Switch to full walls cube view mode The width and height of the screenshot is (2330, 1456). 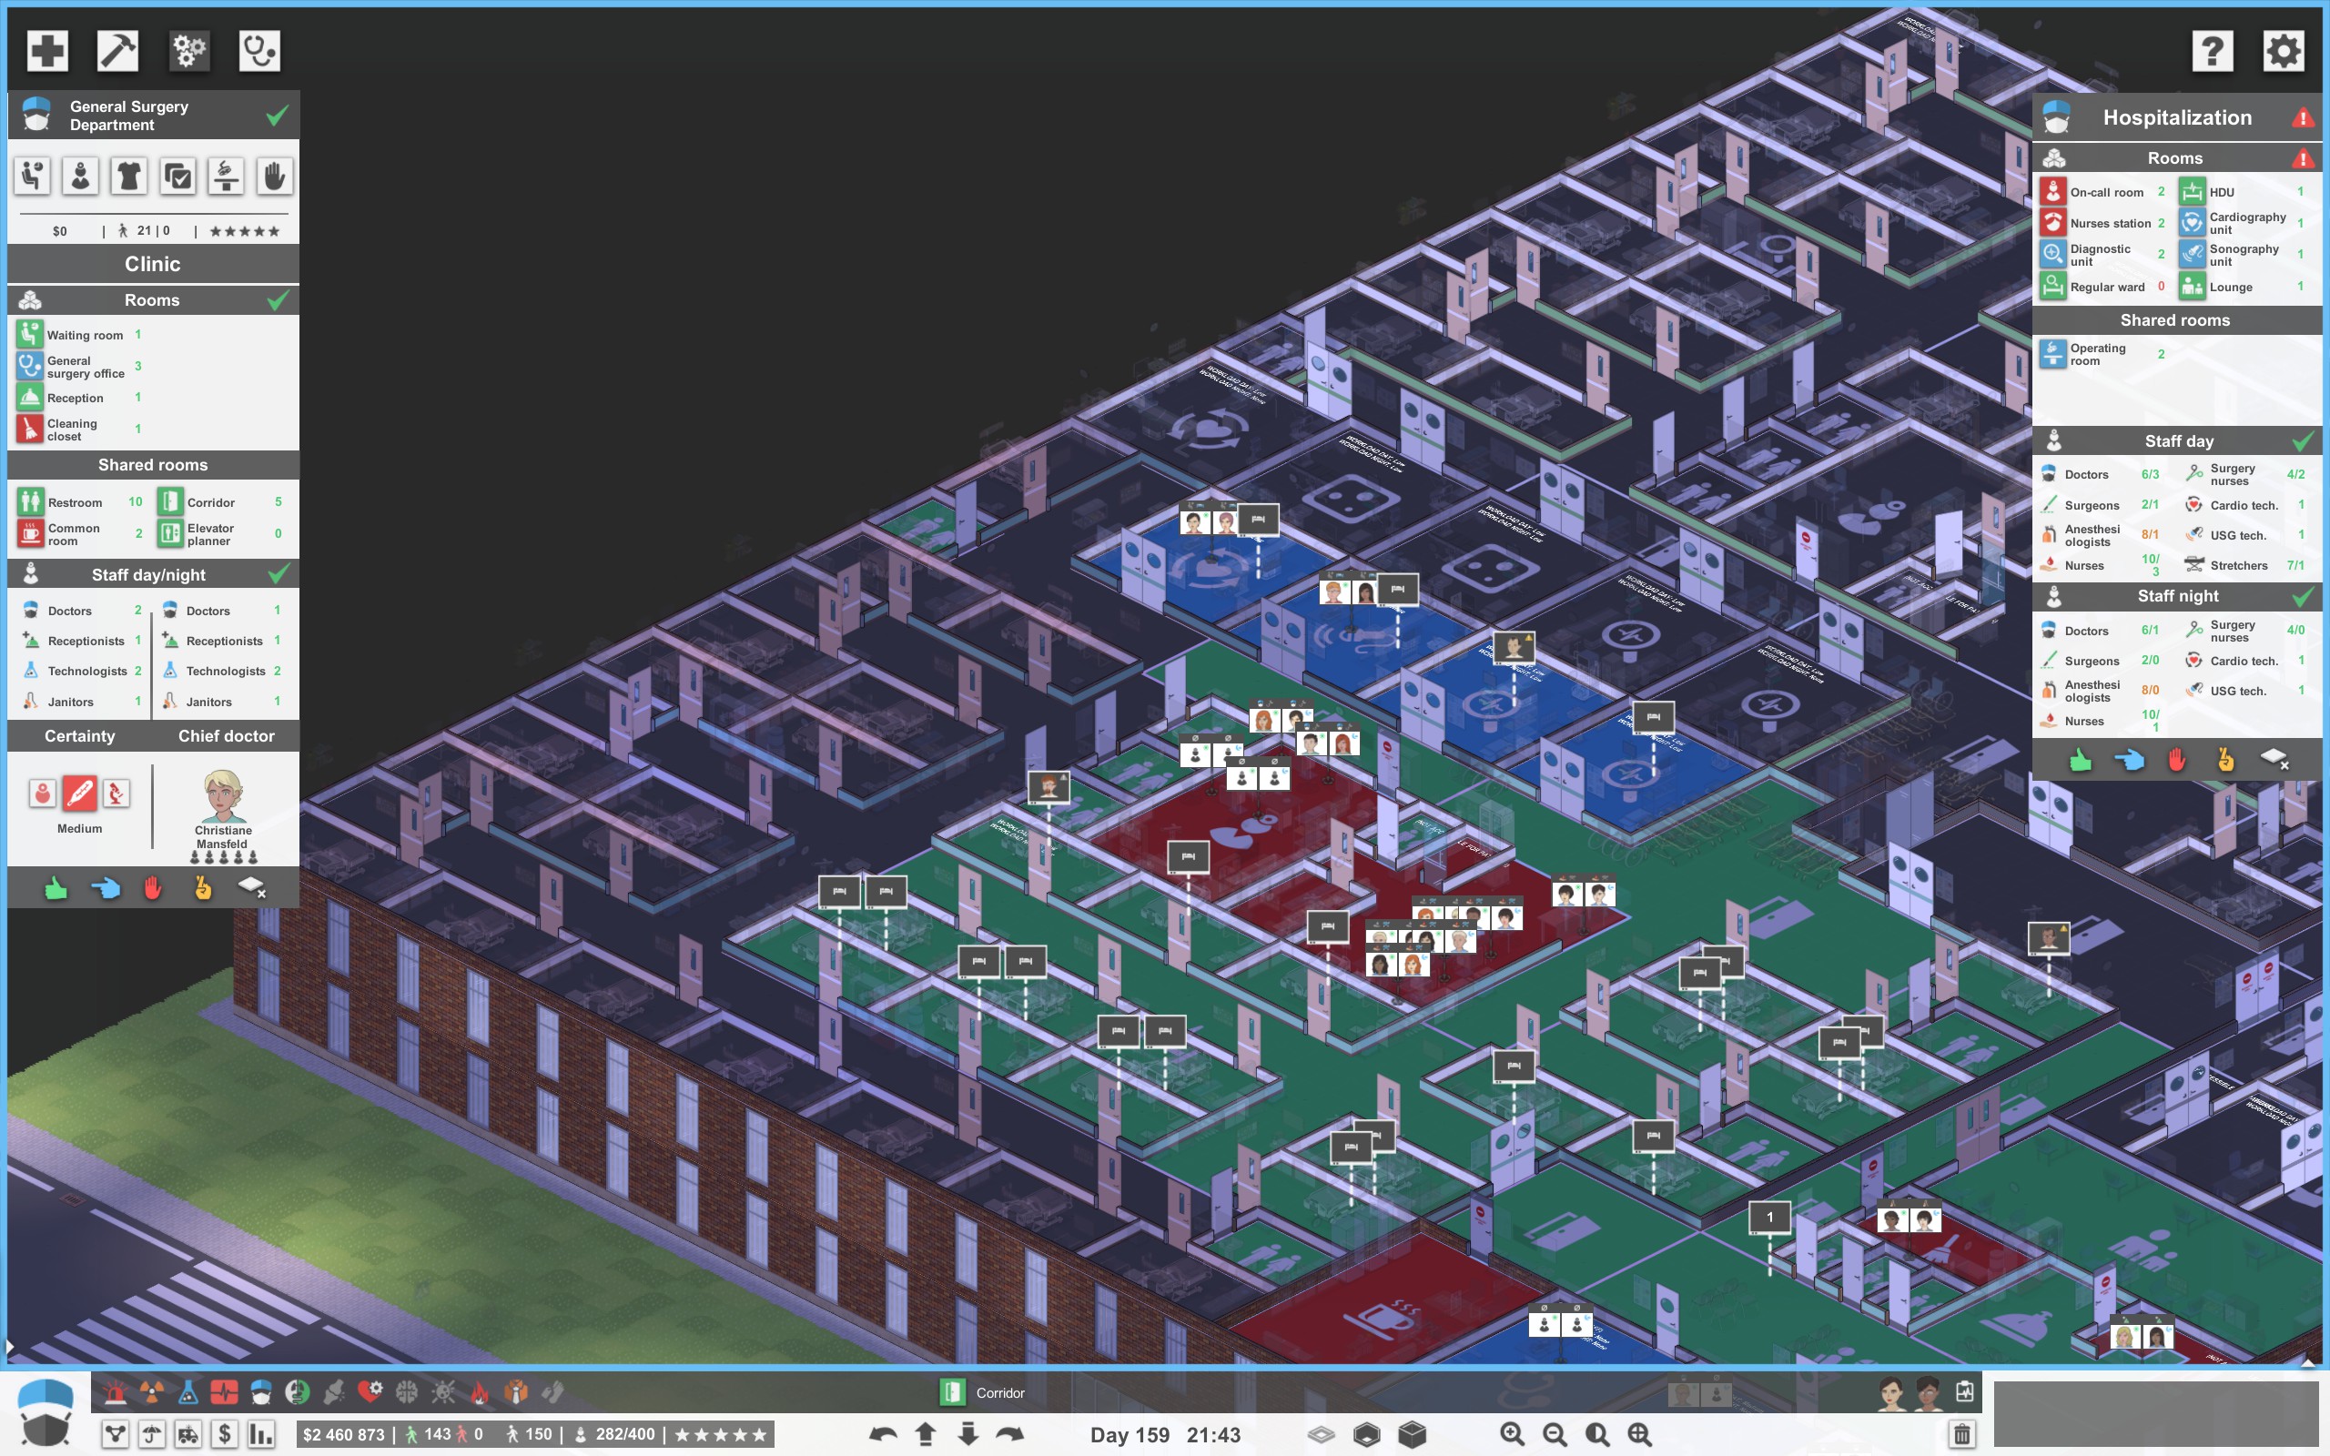point(1413,1435)
